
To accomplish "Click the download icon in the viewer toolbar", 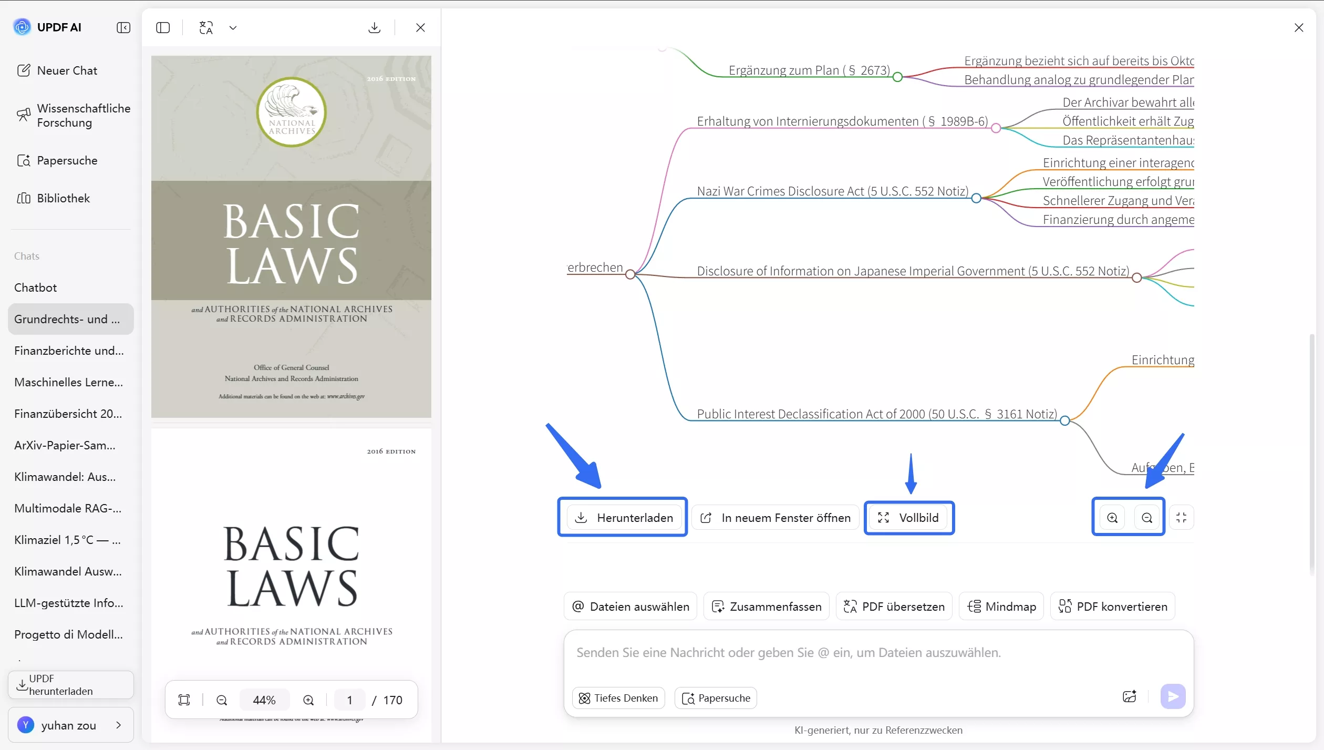I will [x=374, y=27].
